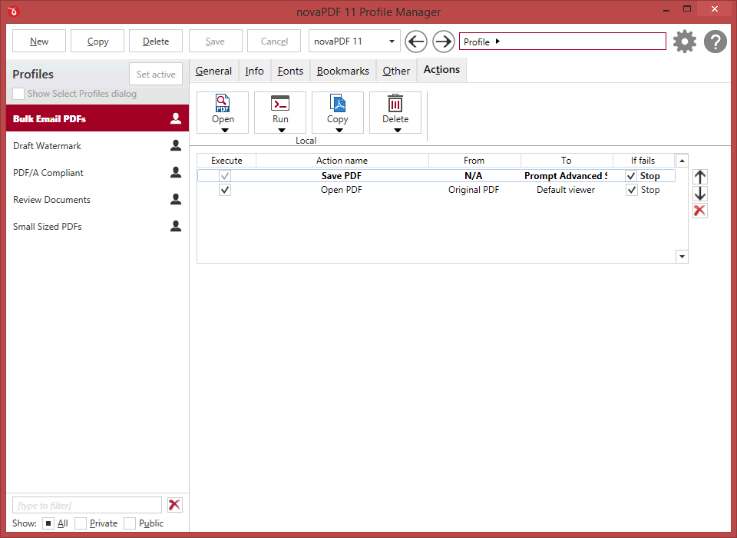Click the Action name column header
The height and width of the screenshot is (538, 737).
tap(342, 161)
